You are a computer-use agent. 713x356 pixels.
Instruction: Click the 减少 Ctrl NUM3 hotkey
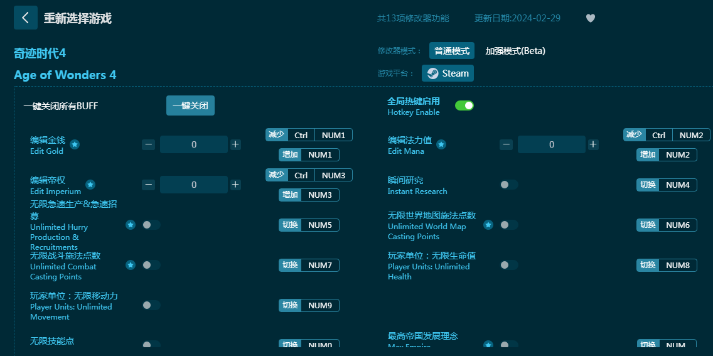coord(309,175)
